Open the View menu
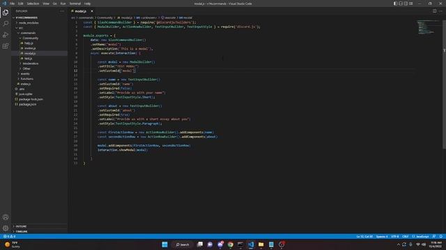This screenshot has width=446, height=250. (x=46, y=3)
